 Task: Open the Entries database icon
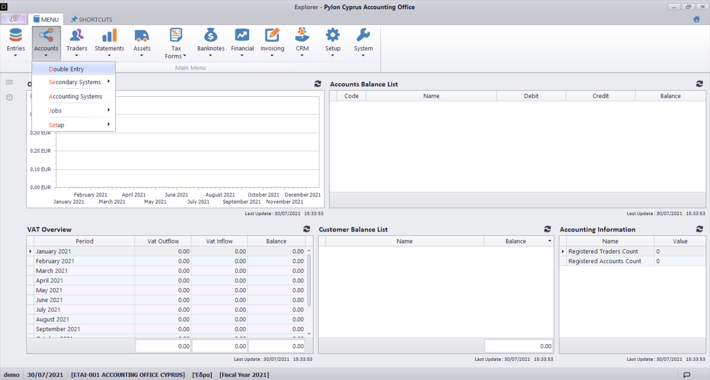tap(16, 36)
